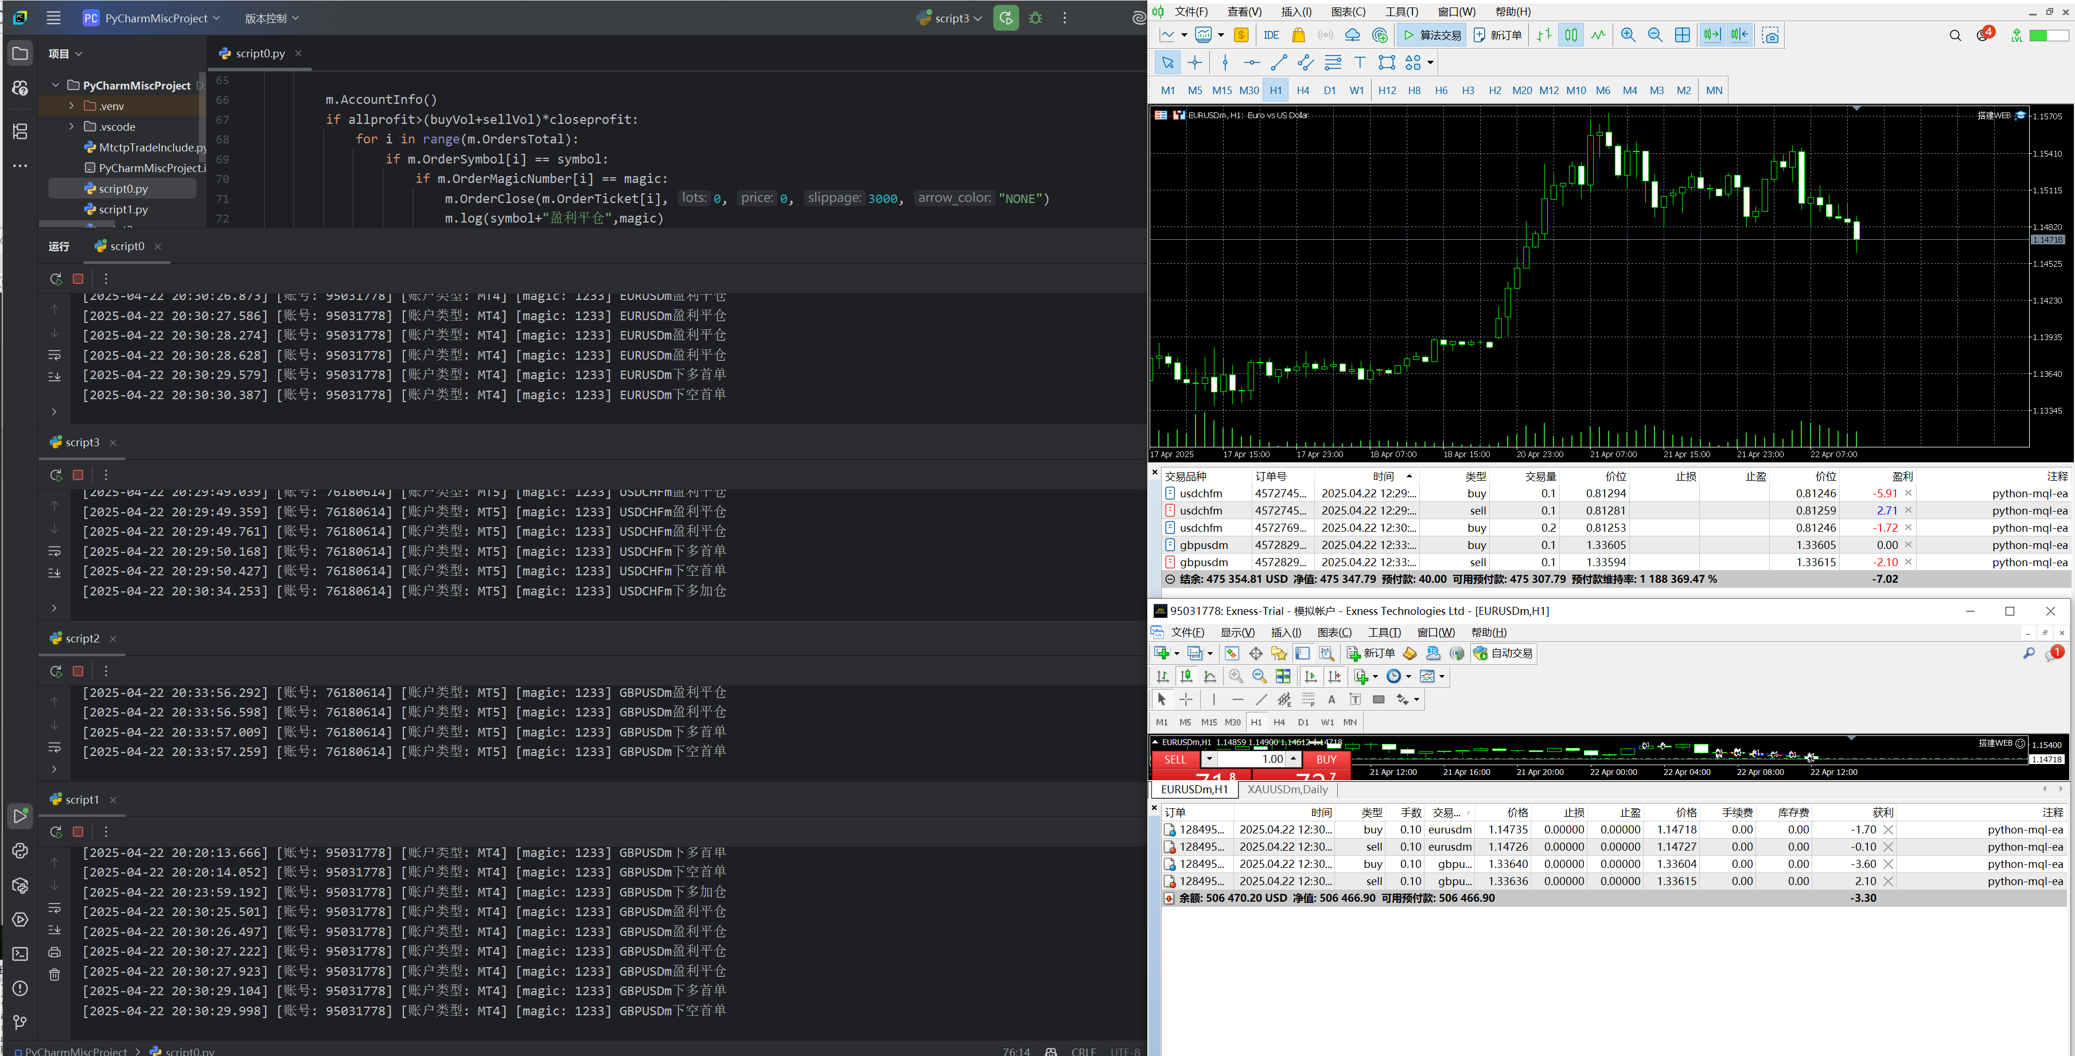2075x1056 pixels.
Task: Open the MT5 文件(F) menu
Action: (1192, 11)
